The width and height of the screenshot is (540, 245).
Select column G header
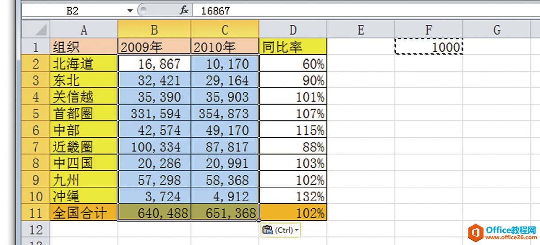coord(497,30)
